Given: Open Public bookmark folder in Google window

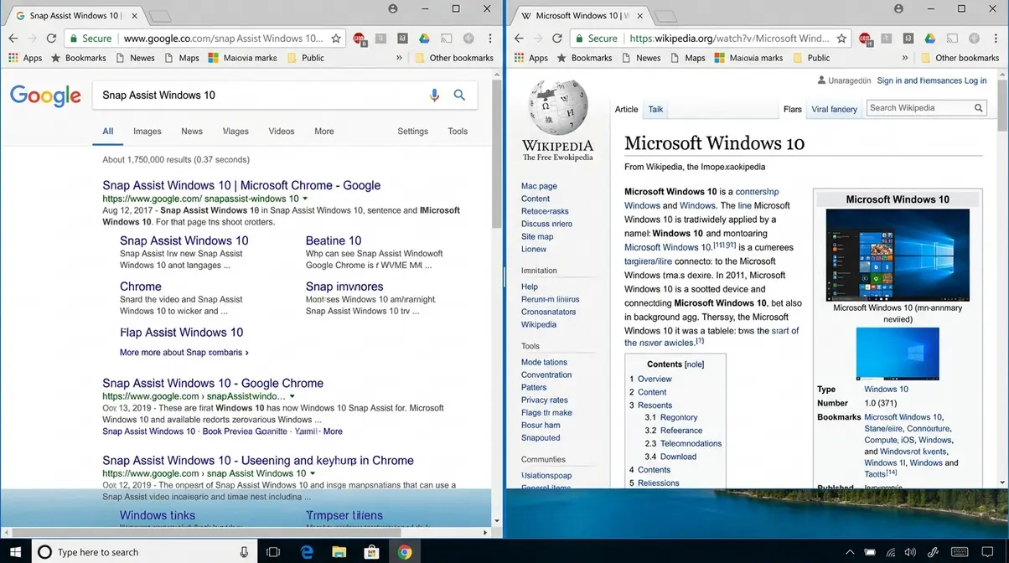Looking at the screenshot, I should point(305,58).
